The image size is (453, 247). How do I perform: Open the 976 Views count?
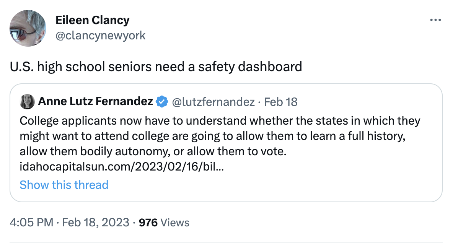164,223
